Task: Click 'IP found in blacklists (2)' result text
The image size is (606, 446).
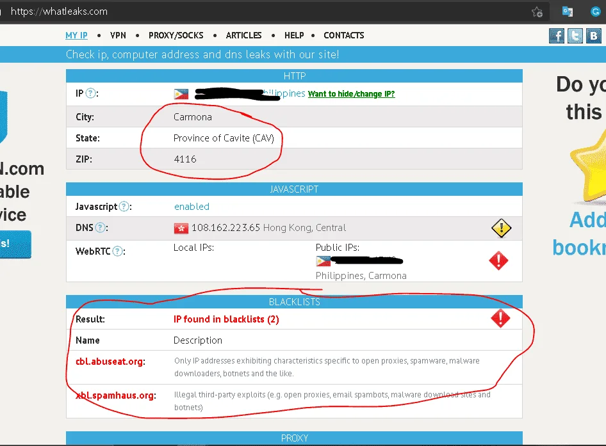Action: [226, 319]
